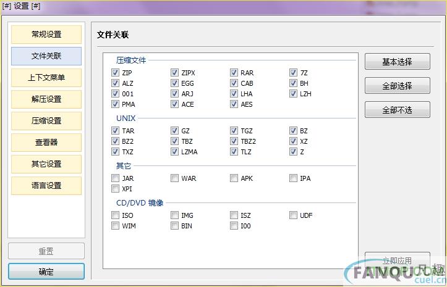Image resolution: width=447 pixels, height=287 pixels.
Task: Uncheck the ZIP file association checkbox
Action: click(116, 73)
